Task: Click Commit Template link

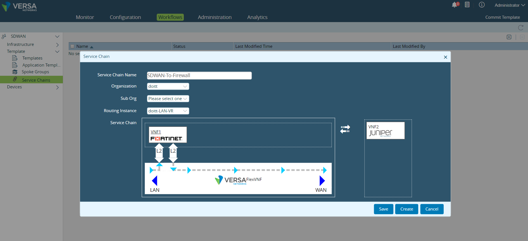Action: 503,17
